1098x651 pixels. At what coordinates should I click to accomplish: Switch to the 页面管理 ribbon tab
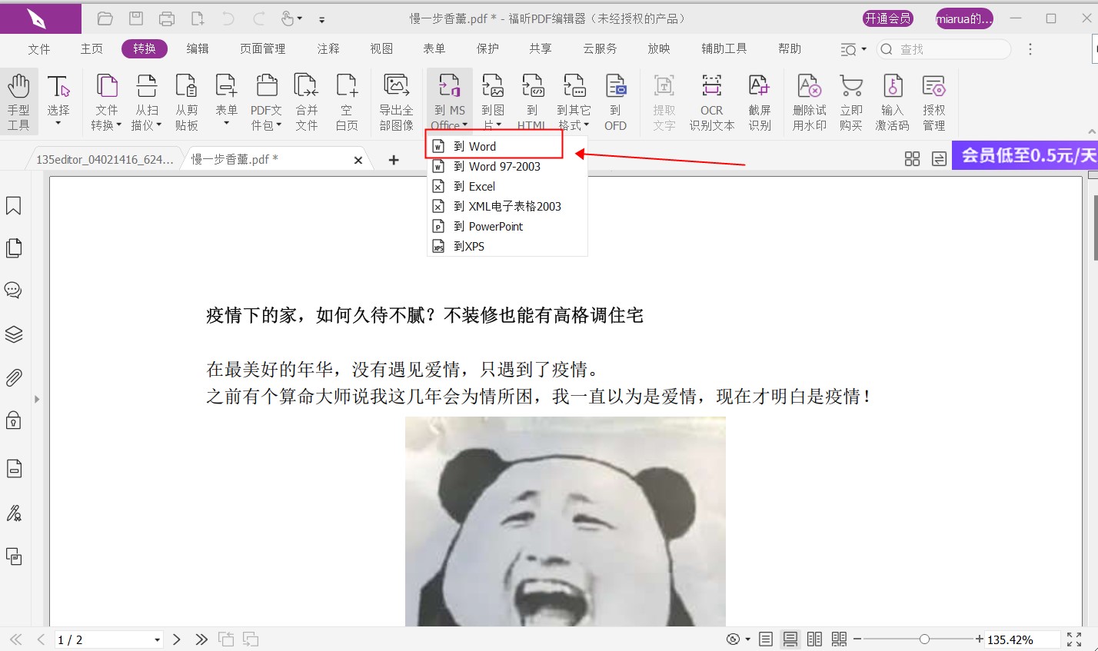coord(264,48)
